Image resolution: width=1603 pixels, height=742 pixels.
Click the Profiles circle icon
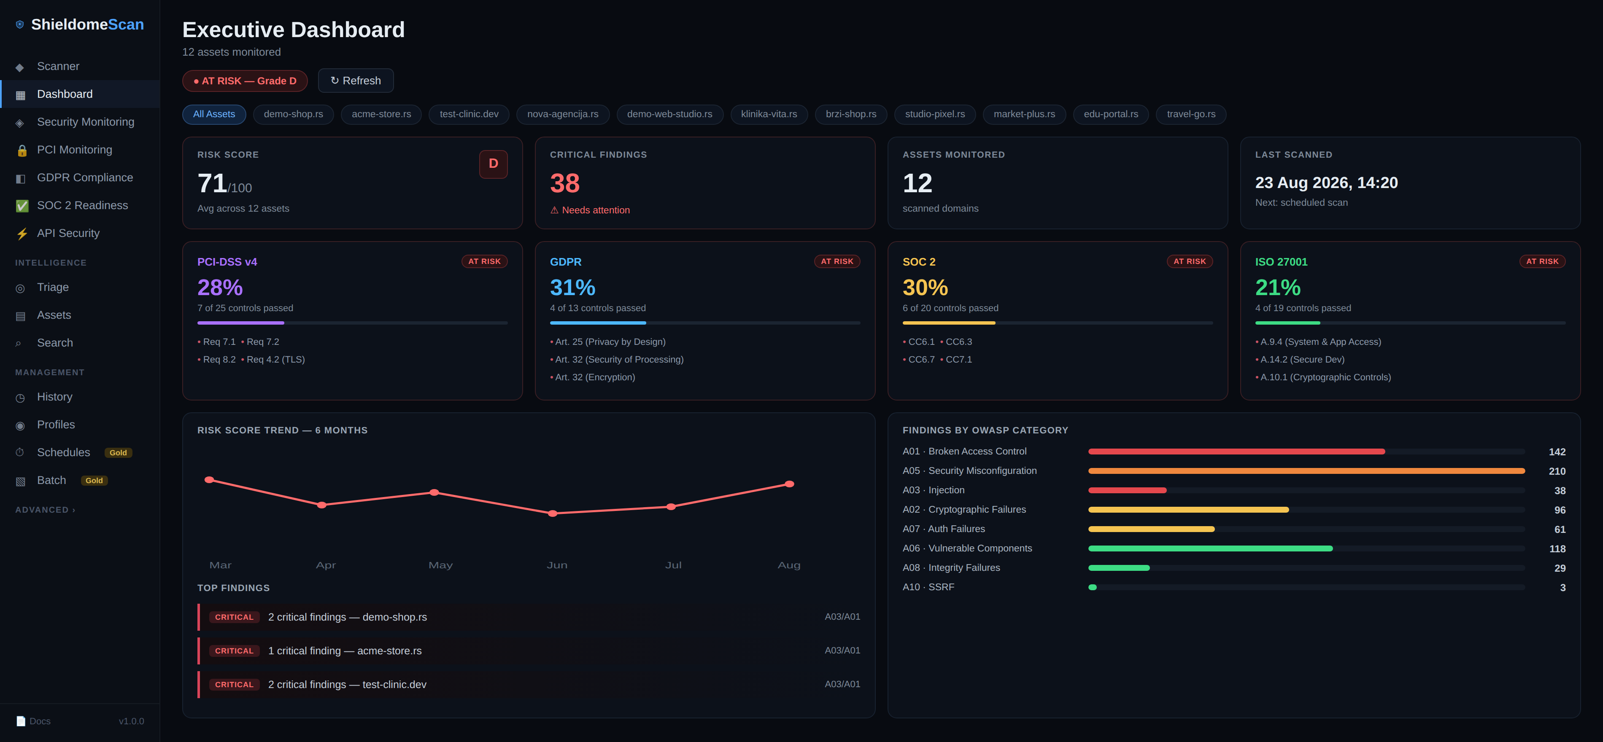[x=20, y=425]
